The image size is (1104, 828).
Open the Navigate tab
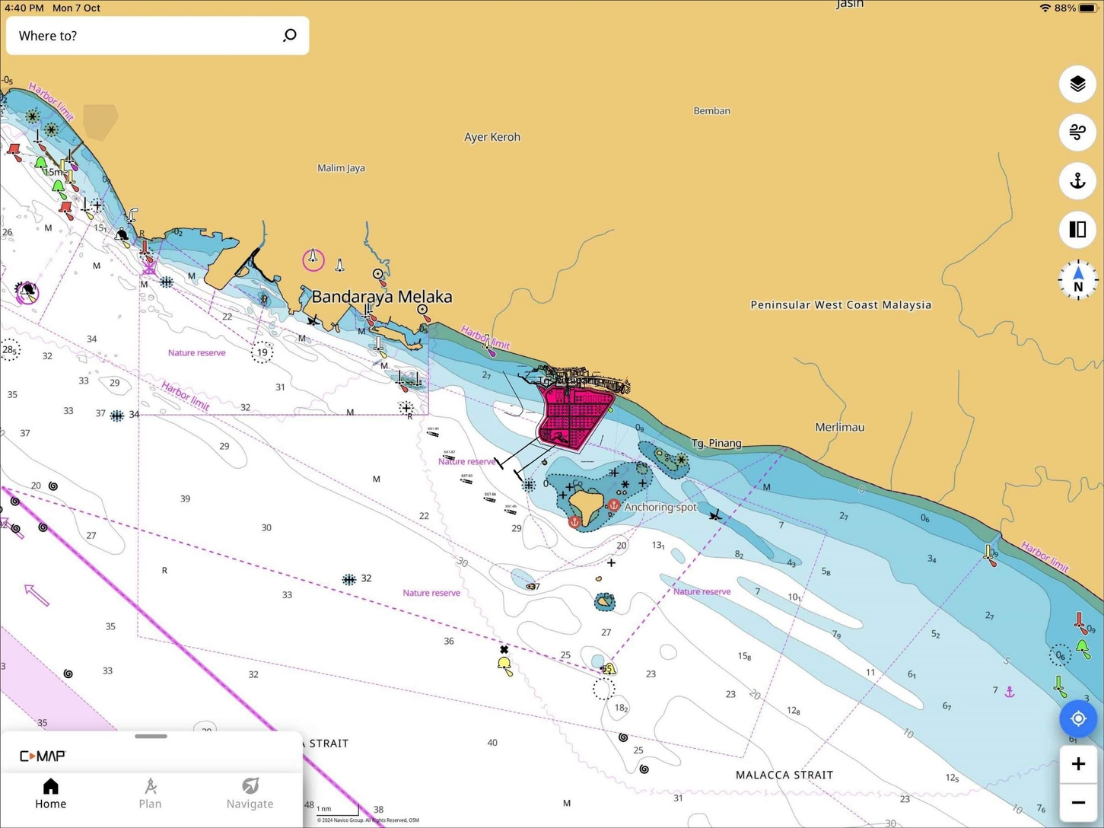click(x=250, y=793)
